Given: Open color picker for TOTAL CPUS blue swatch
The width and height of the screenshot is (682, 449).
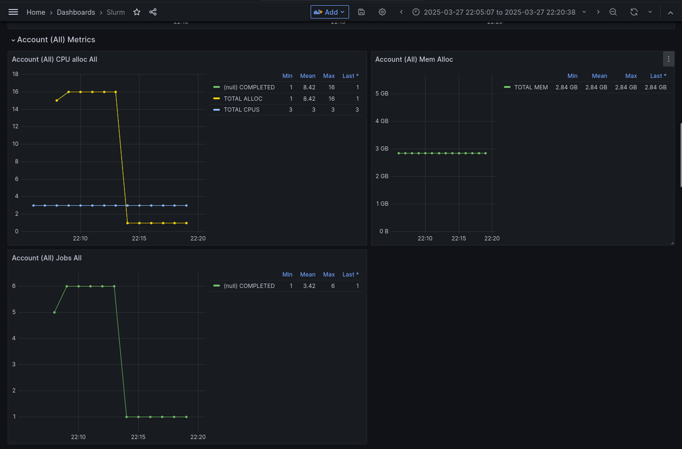Looking at the screenshot, I should [217, 110].
